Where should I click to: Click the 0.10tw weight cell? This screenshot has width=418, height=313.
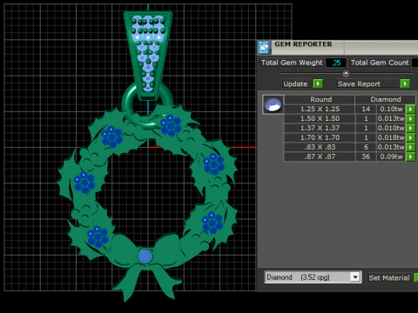pyautogui.click(x=391, y=109)
